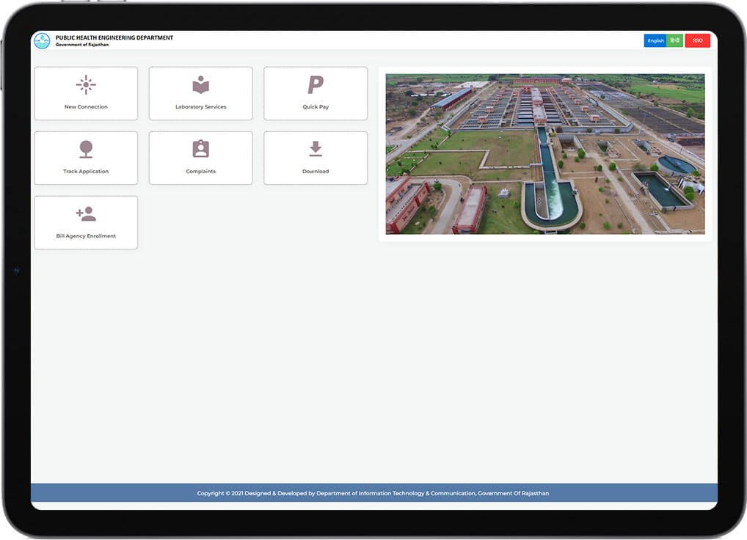The image size is (747, 540).
Task: Select the Quick Pay 'P' icon
Action: coord(315,85)
